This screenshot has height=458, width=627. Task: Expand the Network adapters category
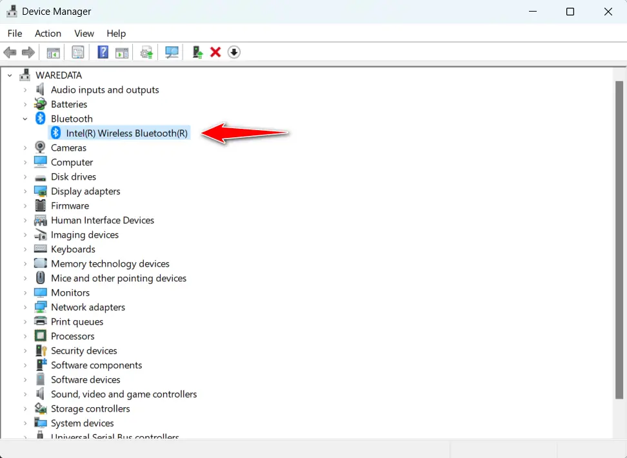pos(26,307)
